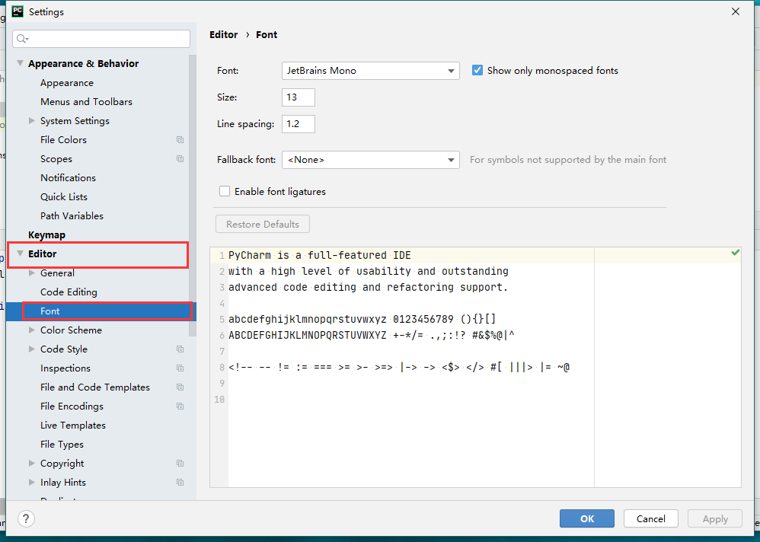The width and height of the screenshot is (760, 542).
Task: Click the help question mark icon
Action: tap(26, 519)
